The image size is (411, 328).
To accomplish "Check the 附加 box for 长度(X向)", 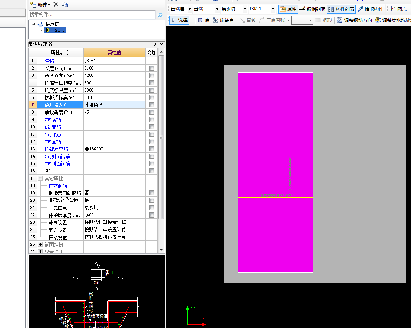I will pos(152,68).
